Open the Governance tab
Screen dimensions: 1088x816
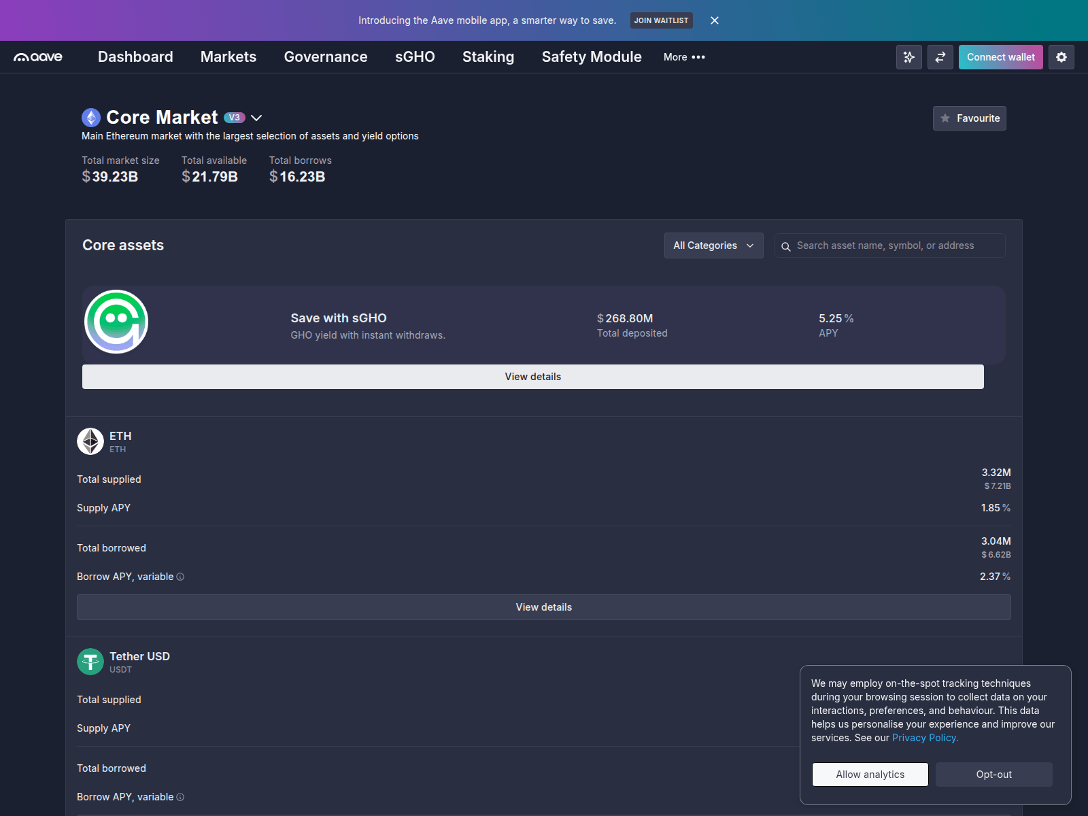tap(326, 57)
